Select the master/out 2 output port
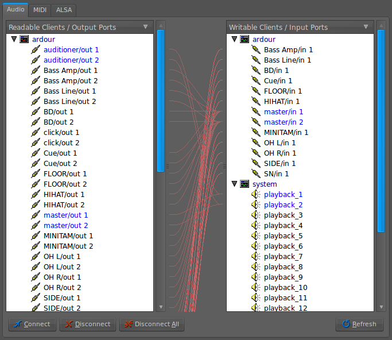This screenshot has width=392, height=340. 66,226
